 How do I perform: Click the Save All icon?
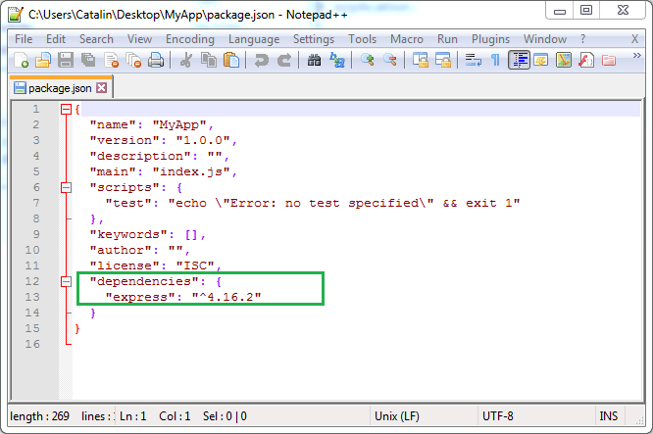coord(88,60)
